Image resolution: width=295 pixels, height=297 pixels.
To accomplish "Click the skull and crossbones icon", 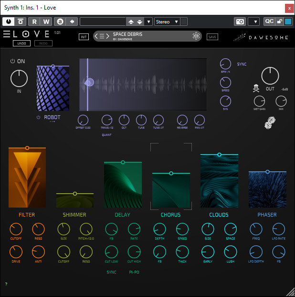I will 256,88.
